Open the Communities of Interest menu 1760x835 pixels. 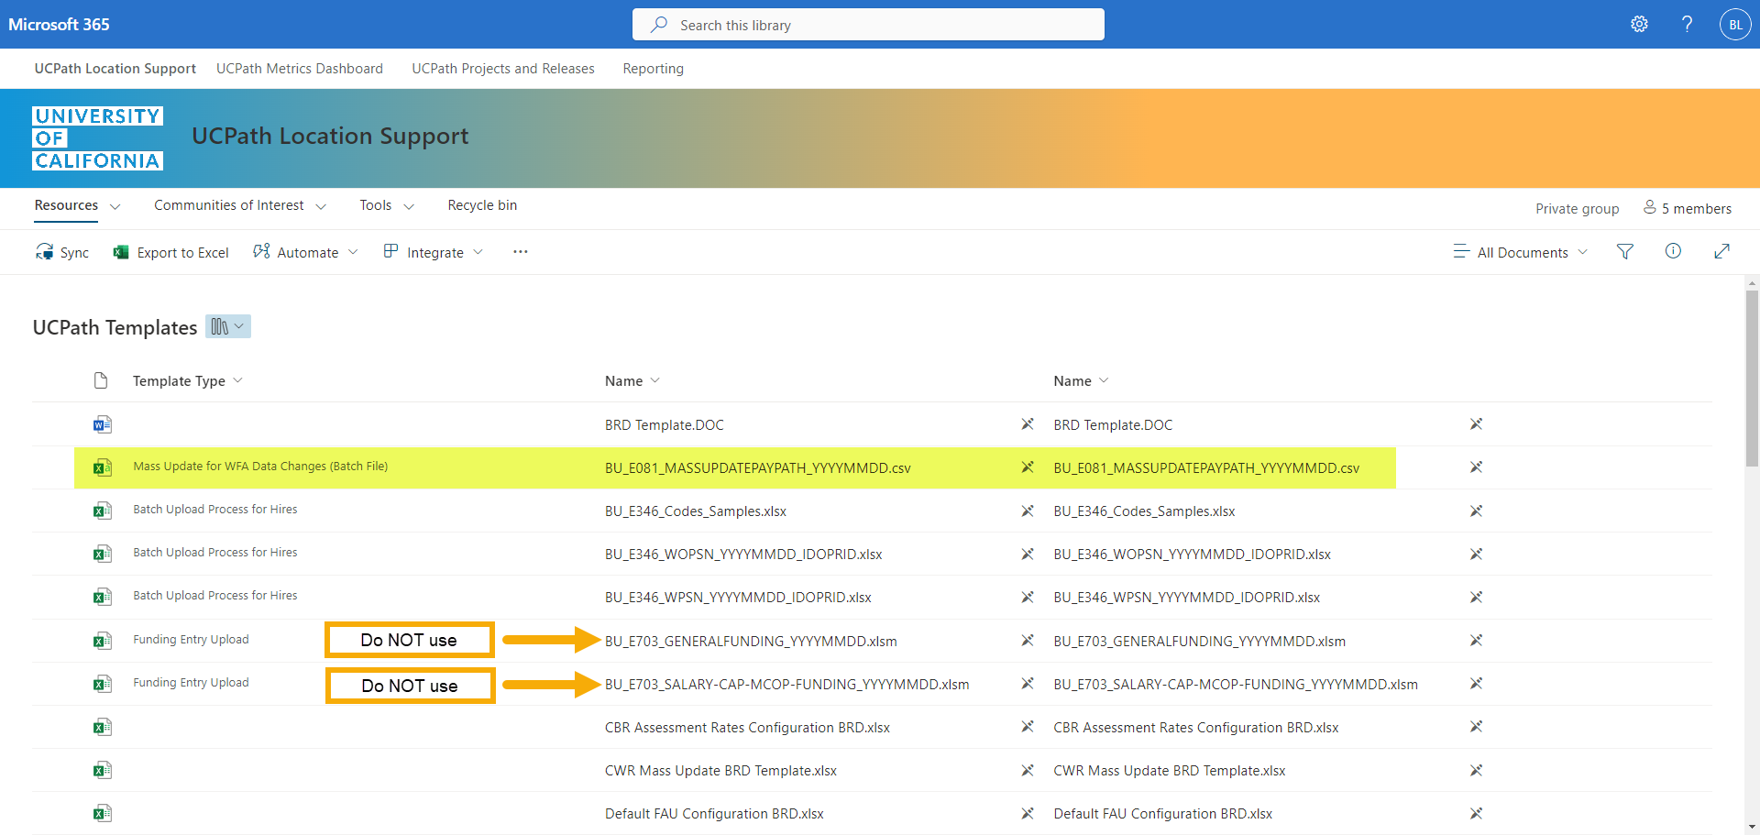239,205
